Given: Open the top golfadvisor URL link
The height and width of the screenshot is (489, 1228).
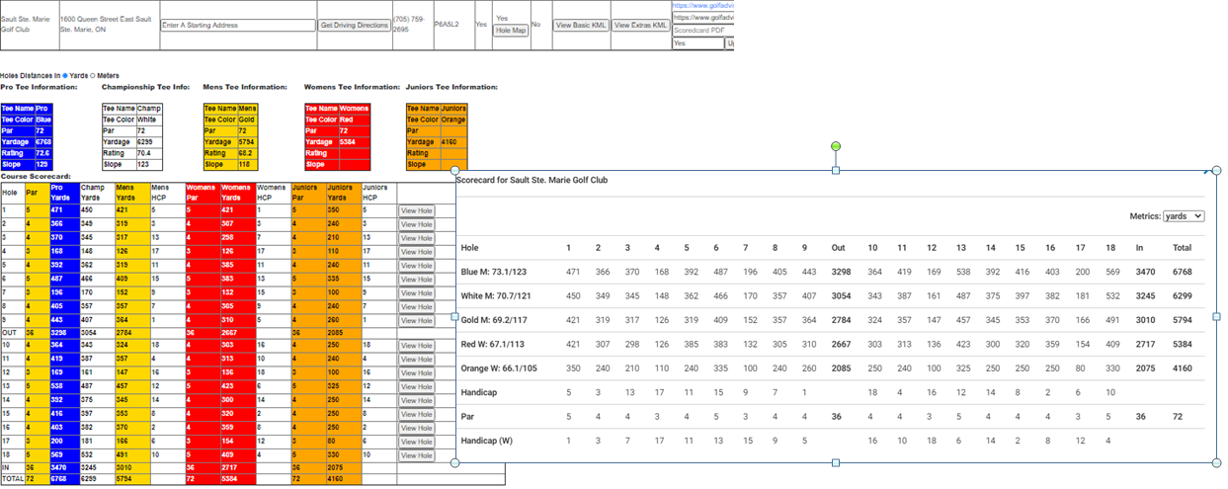Looking at the screenshot, I should pyautogui.click(x=702, y=5).
